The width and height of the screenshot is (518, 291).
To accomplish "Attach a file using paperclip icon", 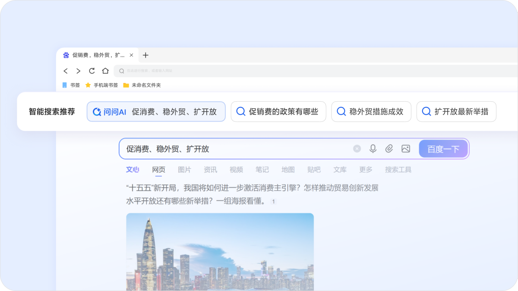I will coord(389,149).
